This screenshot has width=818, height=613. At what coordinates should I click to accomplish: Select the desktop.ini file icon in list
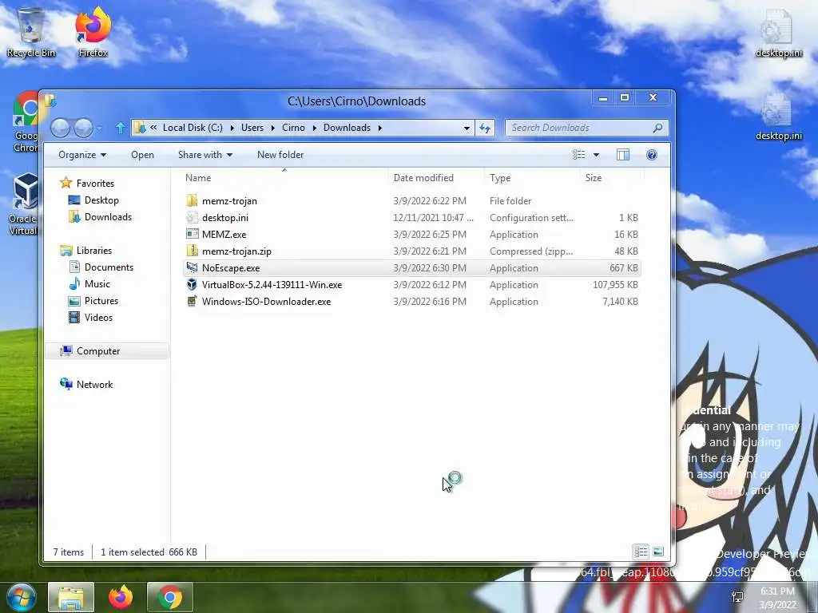192,217
